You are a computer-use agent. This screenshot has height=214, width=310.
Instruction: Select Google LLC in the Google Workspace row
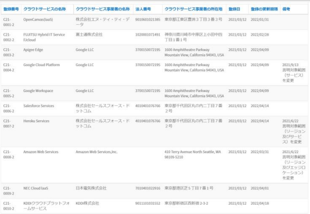85,91
